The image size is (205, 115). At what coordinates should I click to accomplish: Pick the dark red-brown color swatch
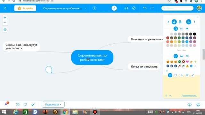coord(168,38)
